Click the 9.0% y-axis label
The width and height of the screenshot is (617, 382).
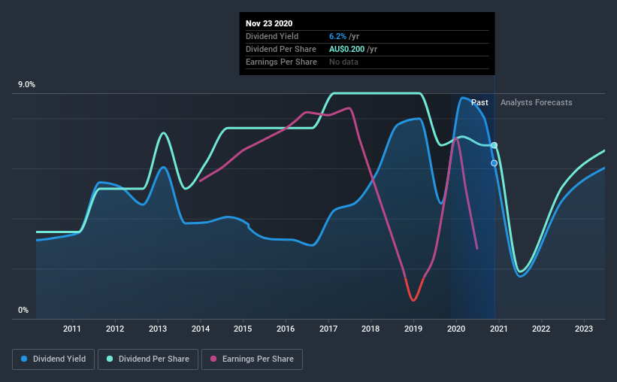point(26,85)
